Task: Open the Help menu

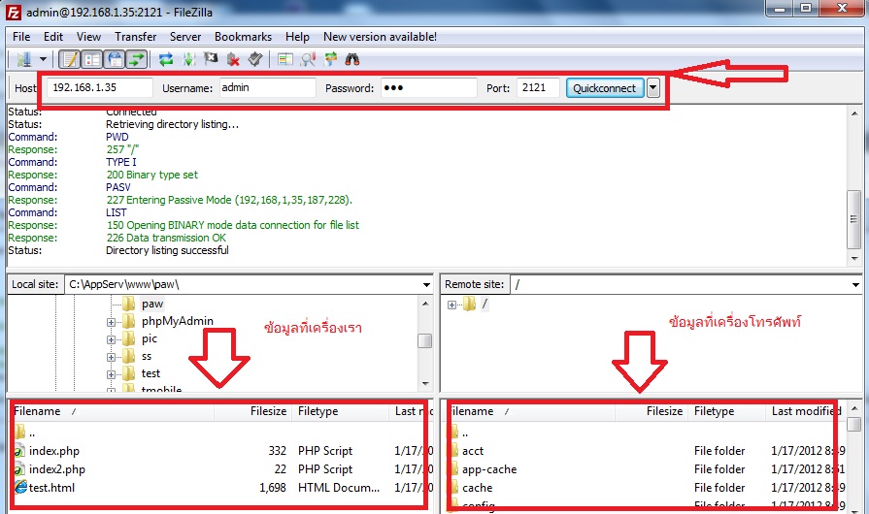Action: (297, 37)
